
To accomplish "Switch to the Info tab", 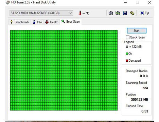I will 37,22.
